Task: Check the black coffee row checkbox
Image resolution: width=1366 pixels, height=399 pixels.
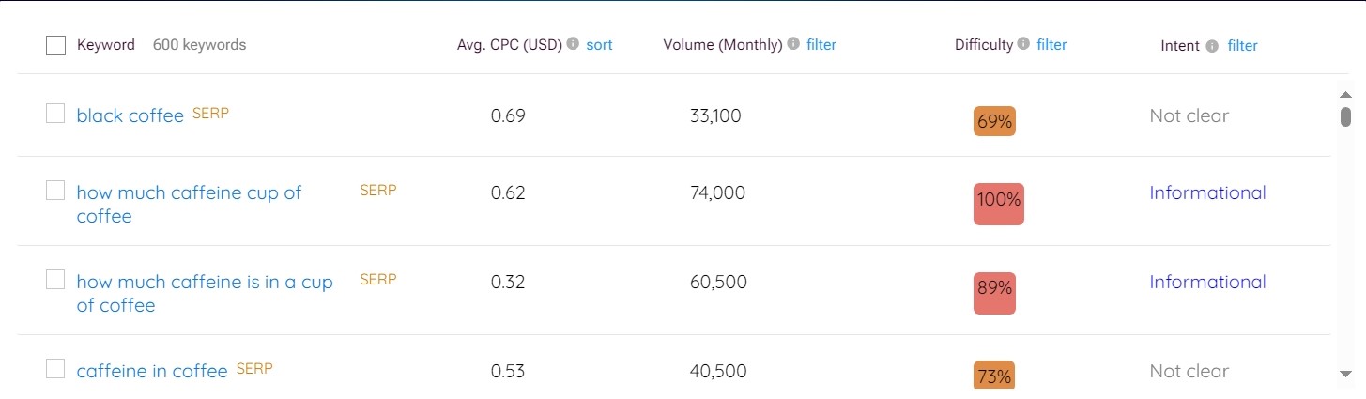Action: pyautogui.click(x=55, y=114)
